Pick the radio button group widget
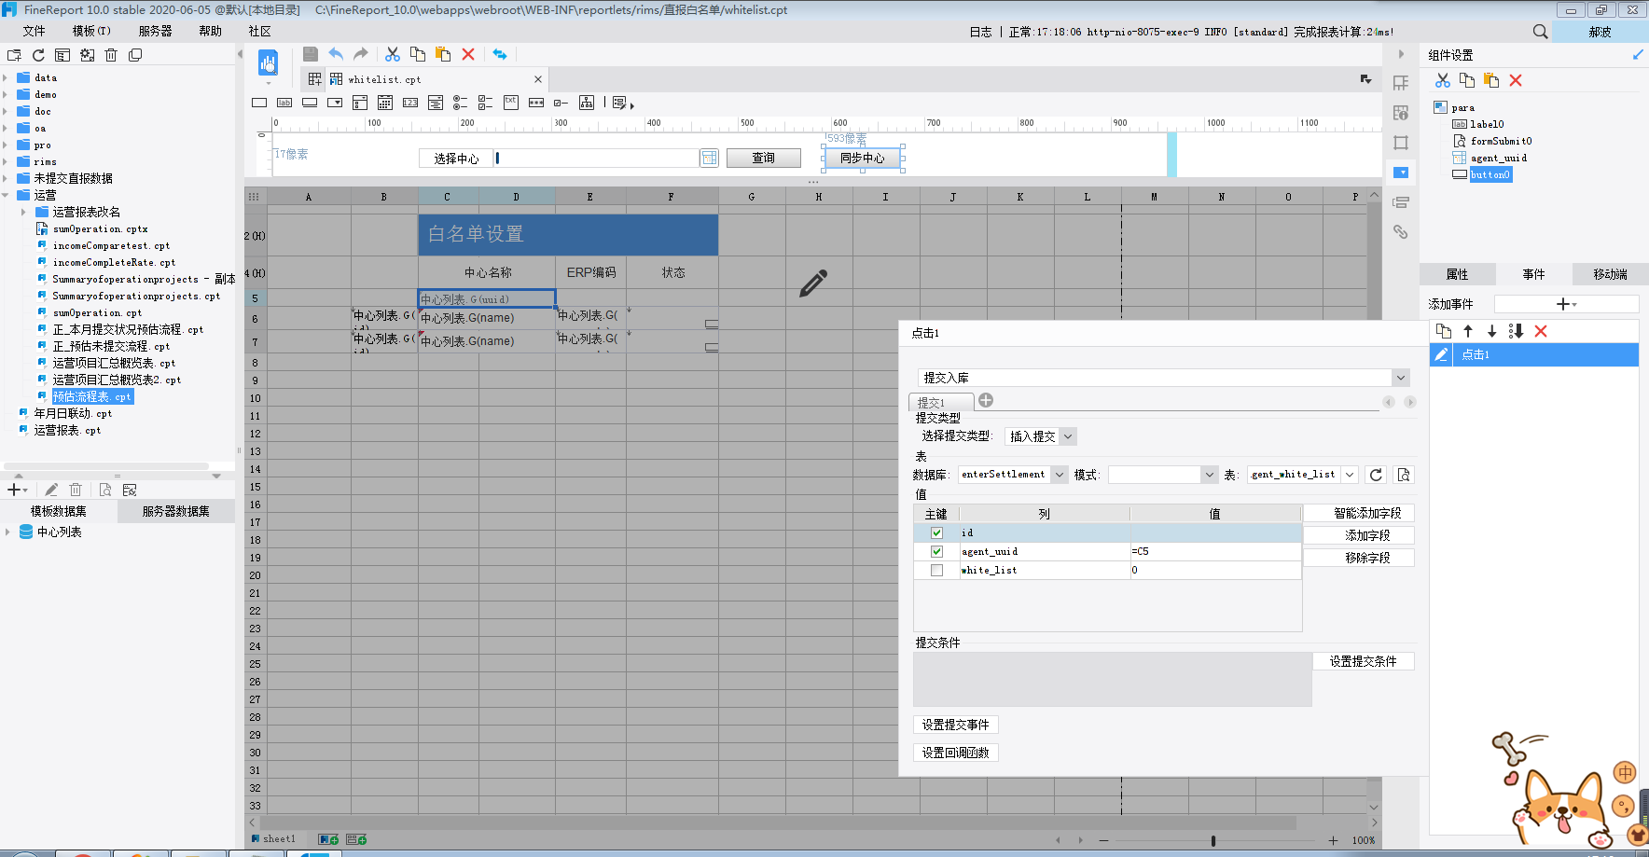1649x857 pixels. tap(461, 103)
